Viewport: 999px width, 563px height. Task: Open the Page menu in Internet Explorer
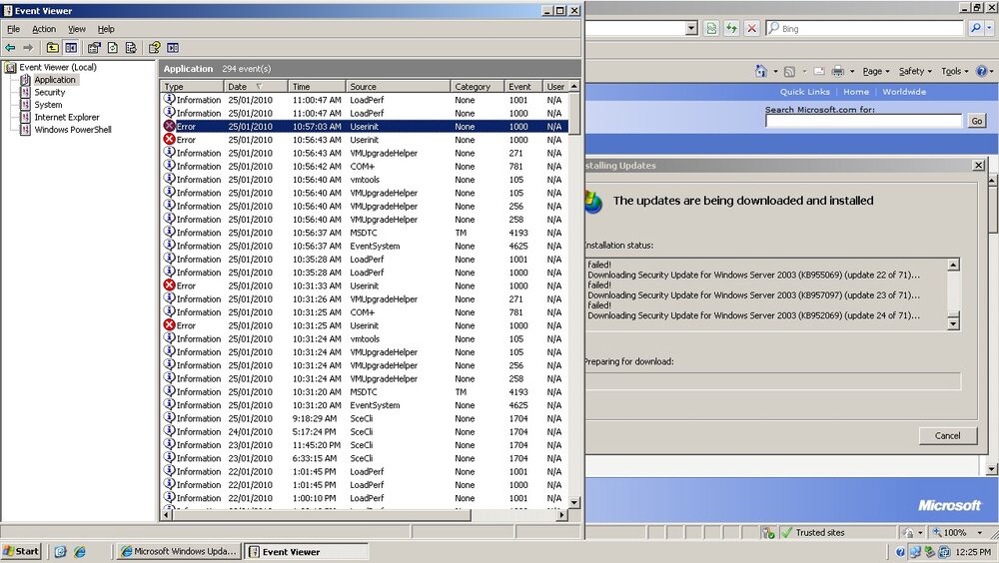coord(876,71)
